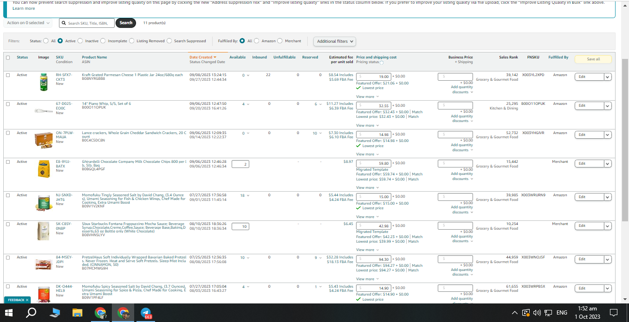The image size is (629, 322).
Task: Click the Pricing status refresh icon
Action: (x=382, y=62)
